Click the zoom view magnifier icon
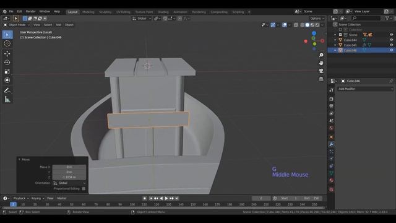Screen dimensions: 396x223 coord(321,55)
